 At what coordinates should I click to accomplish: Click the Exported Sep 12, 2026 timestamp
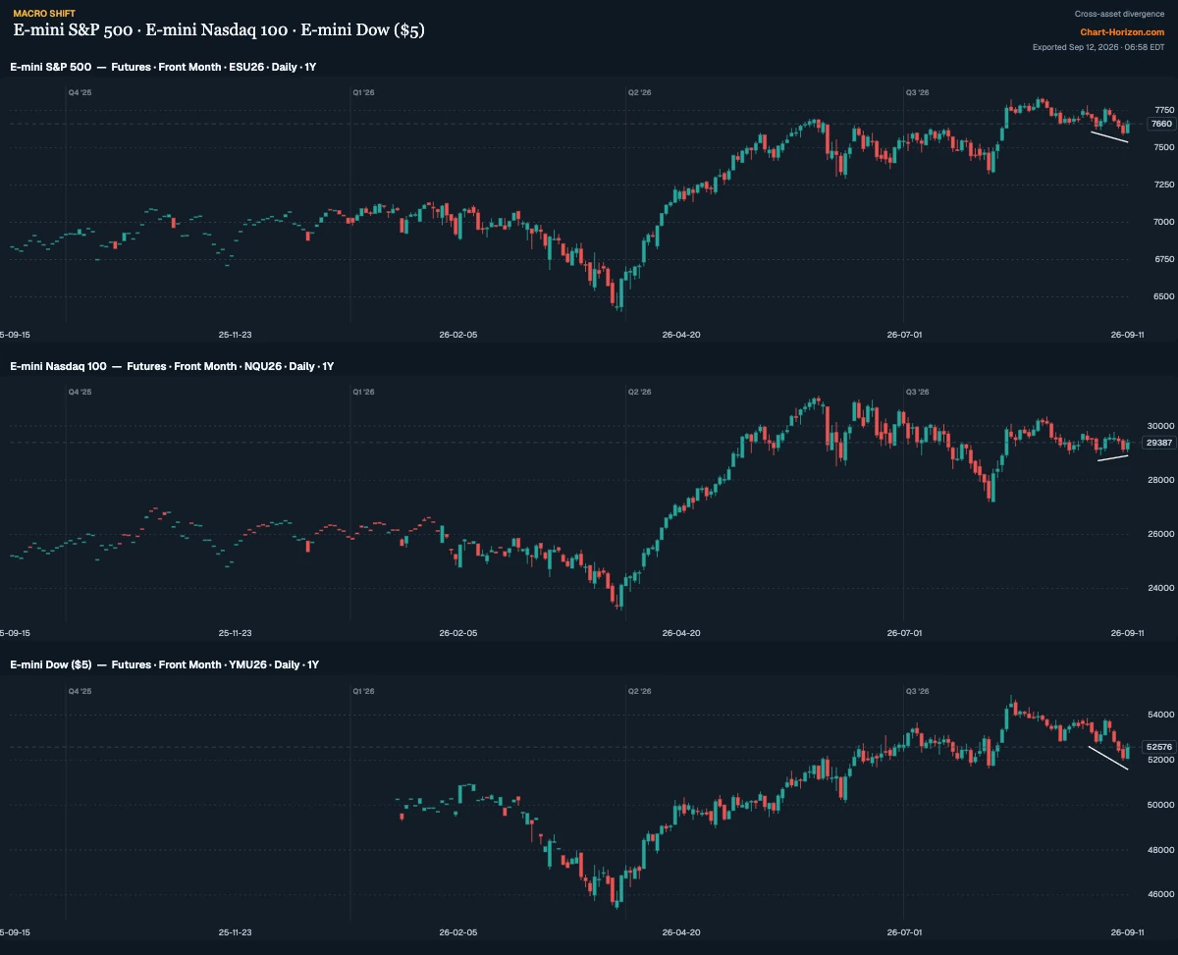point(1098,47)
